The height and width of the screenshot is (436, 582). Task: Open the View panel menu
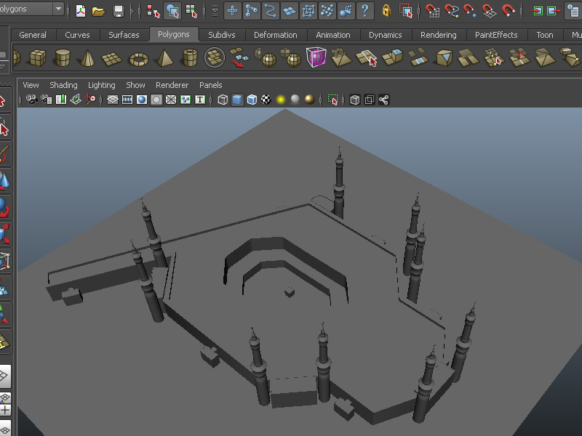click(x=31, y=85)
